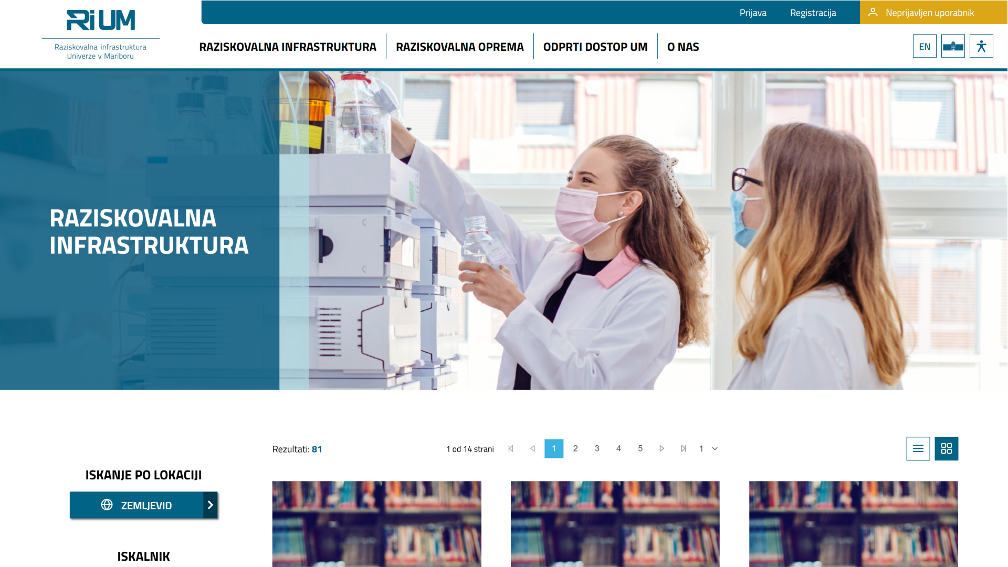Click the unregistered user profile icon

pos(873,12)
